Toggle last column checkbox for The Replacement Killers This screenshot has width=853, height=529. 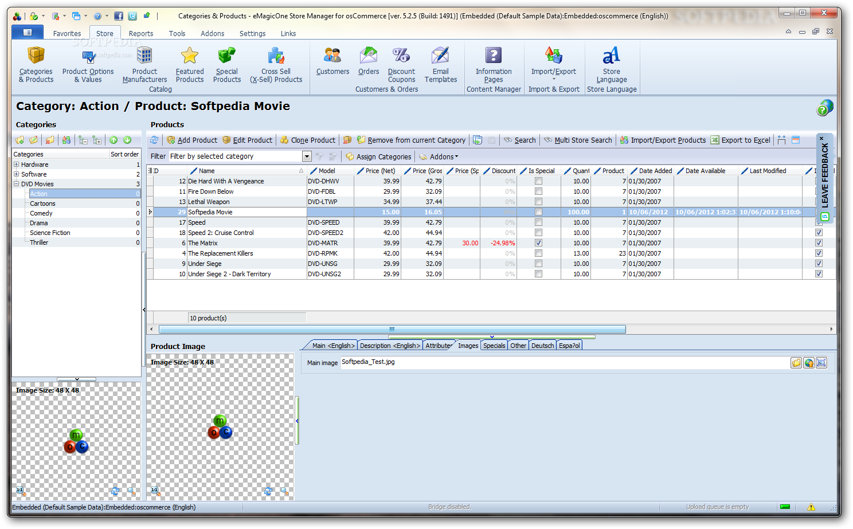click(819, 253)
